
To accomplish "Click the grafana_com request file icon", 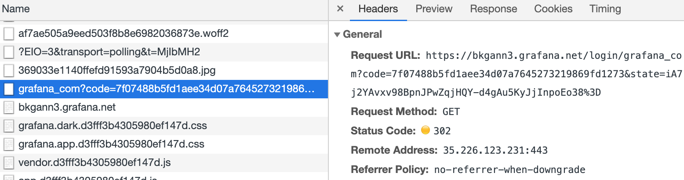I will (x=9, y=89).
